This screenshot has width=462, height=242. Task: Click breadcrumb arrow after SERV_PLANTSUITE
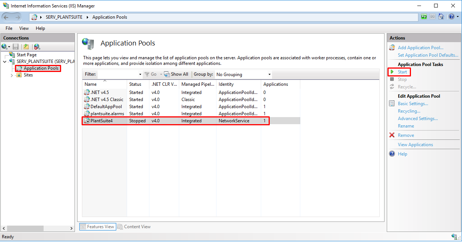[x=88, y=17]
